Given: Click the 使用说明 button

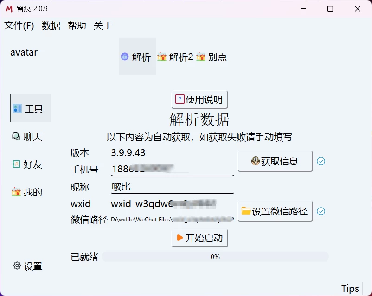Looking at the screenshot, I should (x=200, y=100).
